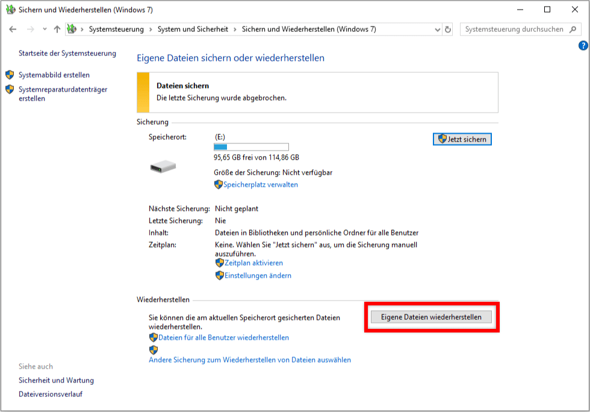
Task: Expand chevron after System und Sicherheit breadcrumb
Action: pos(235,30)
